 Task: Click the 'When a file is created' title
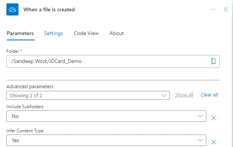tap(49, 9)
